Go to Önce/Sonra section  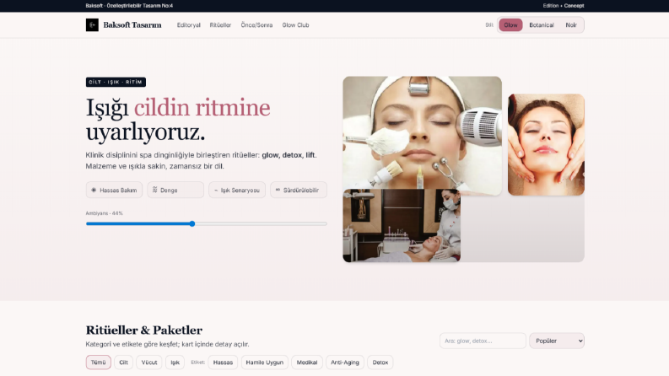(x=256, y=25)
